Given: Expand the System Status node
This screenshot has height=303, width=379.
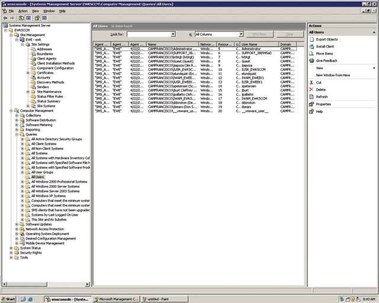Looking at the screenshot, I should pyautogui.click(x=11, y=248).
